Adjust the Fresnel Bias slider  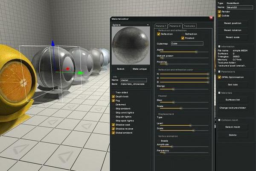pyautogui.click(x=184, y=103)
